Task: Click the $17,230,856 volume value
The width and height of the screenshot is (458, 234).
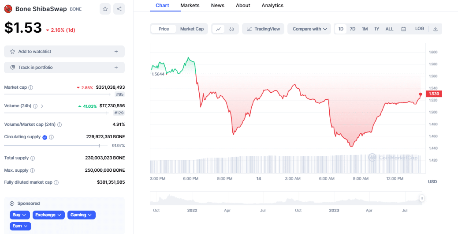Action: coord(112,106)
